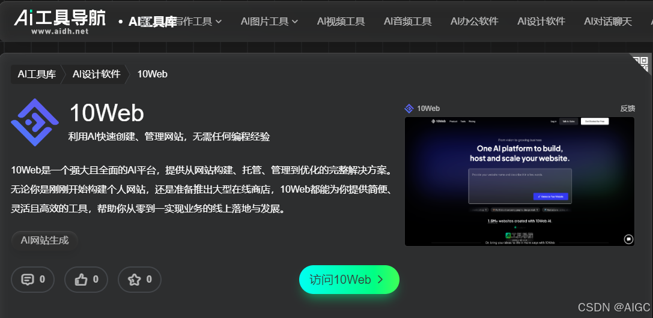
Task: Select the AI网站生成 tag
Action: 44,240
